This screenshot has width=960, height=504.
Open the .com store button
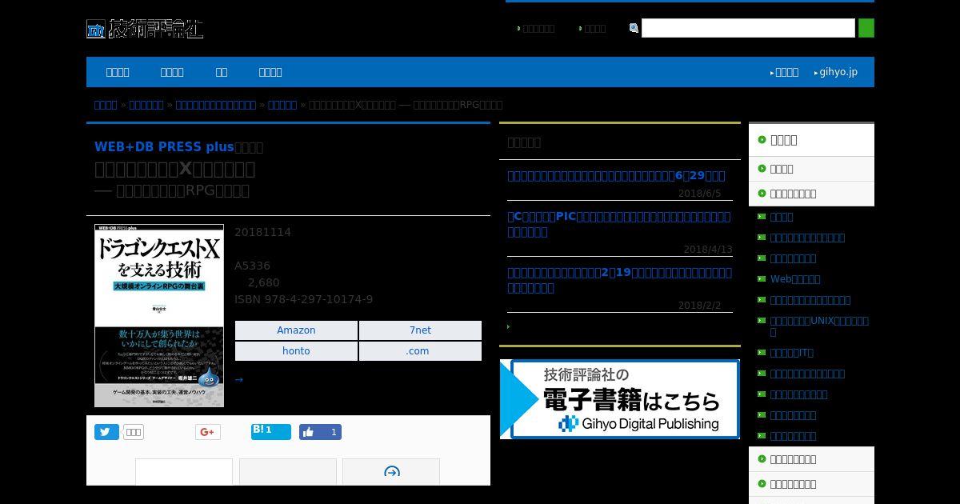pos(420,351)
